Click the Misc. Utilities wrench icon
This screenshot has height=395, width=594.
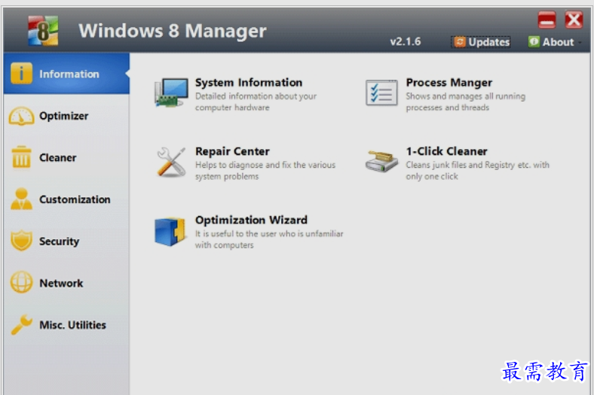21,324
